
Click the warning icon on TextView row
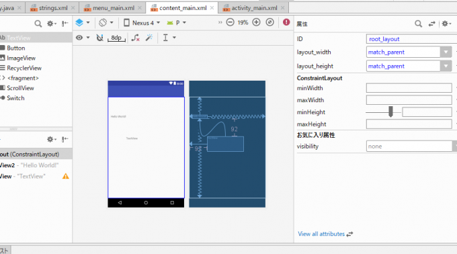tap(66, 176)
